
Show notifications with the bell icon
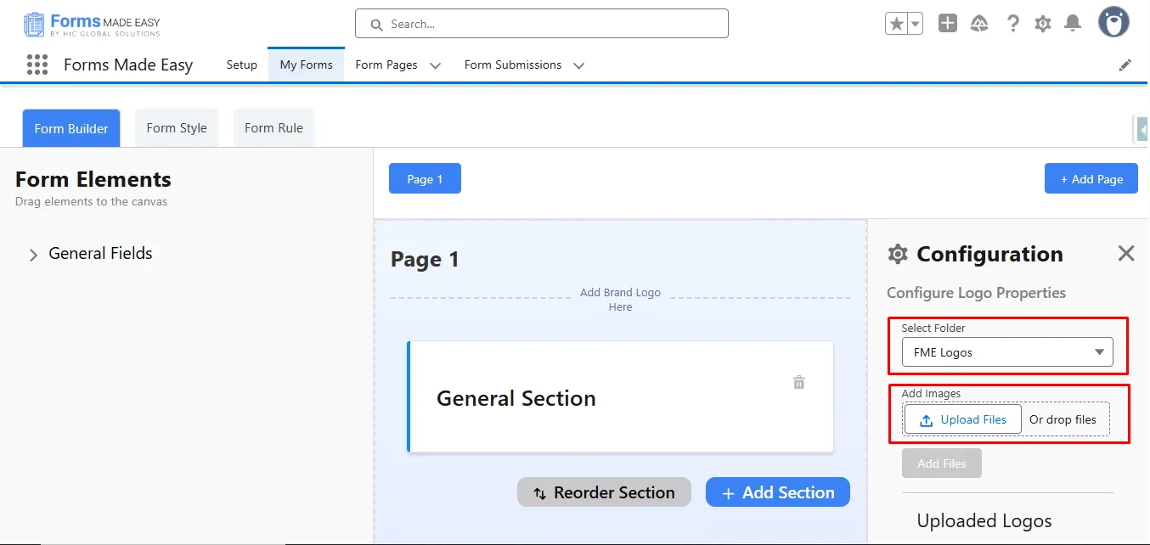coord(1074,24)
